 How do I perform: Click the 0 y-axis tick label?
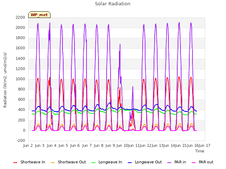click(x=24, y=131)
